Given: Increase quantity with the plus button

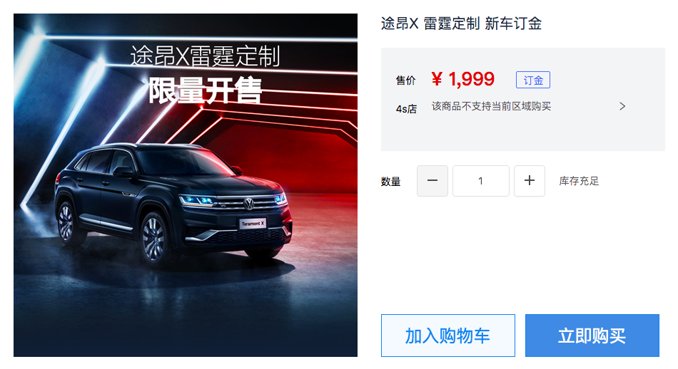Looking at the screenshot, I should point(530,181).
